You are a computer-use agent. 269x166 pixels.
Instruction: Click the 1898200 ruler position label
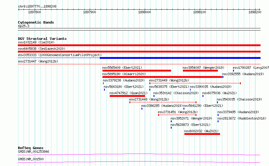tap(255, 12)
